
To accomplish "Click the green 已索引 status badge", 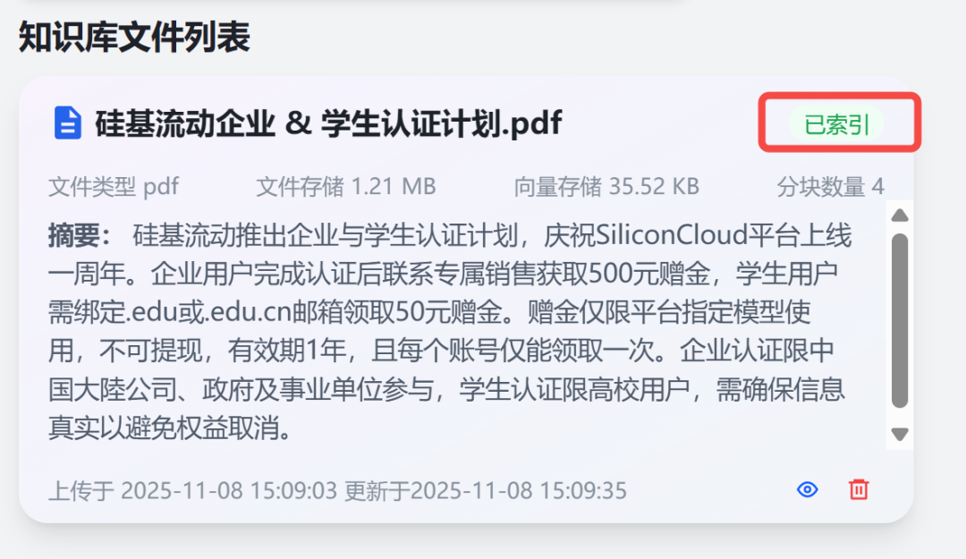I will coord(836,124).
